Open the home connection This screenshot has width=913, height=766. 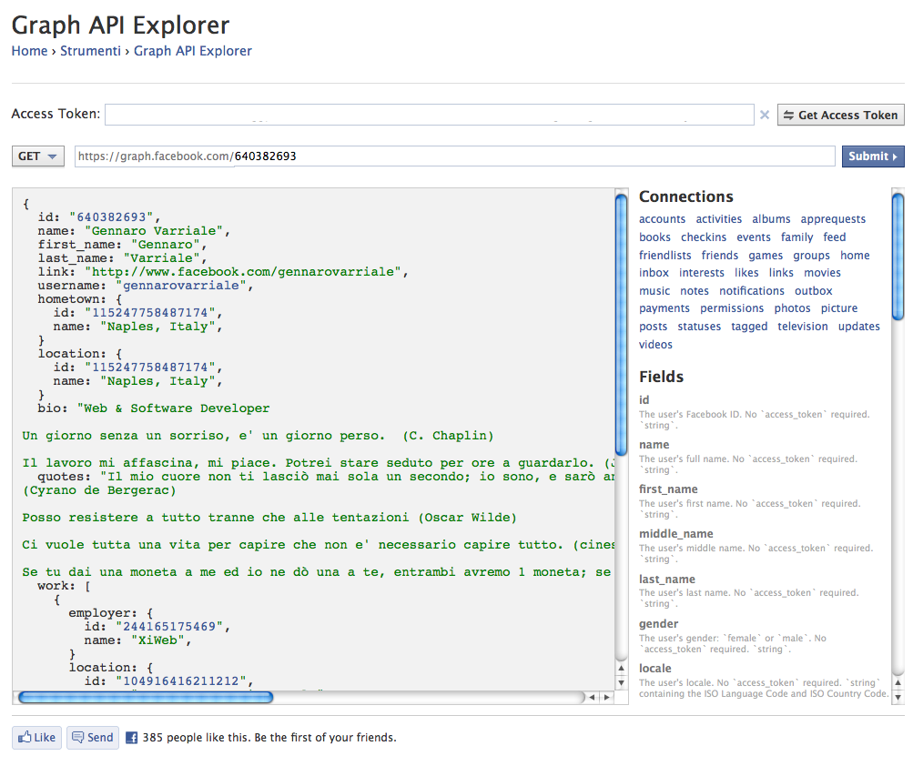(x=855, y=256)
